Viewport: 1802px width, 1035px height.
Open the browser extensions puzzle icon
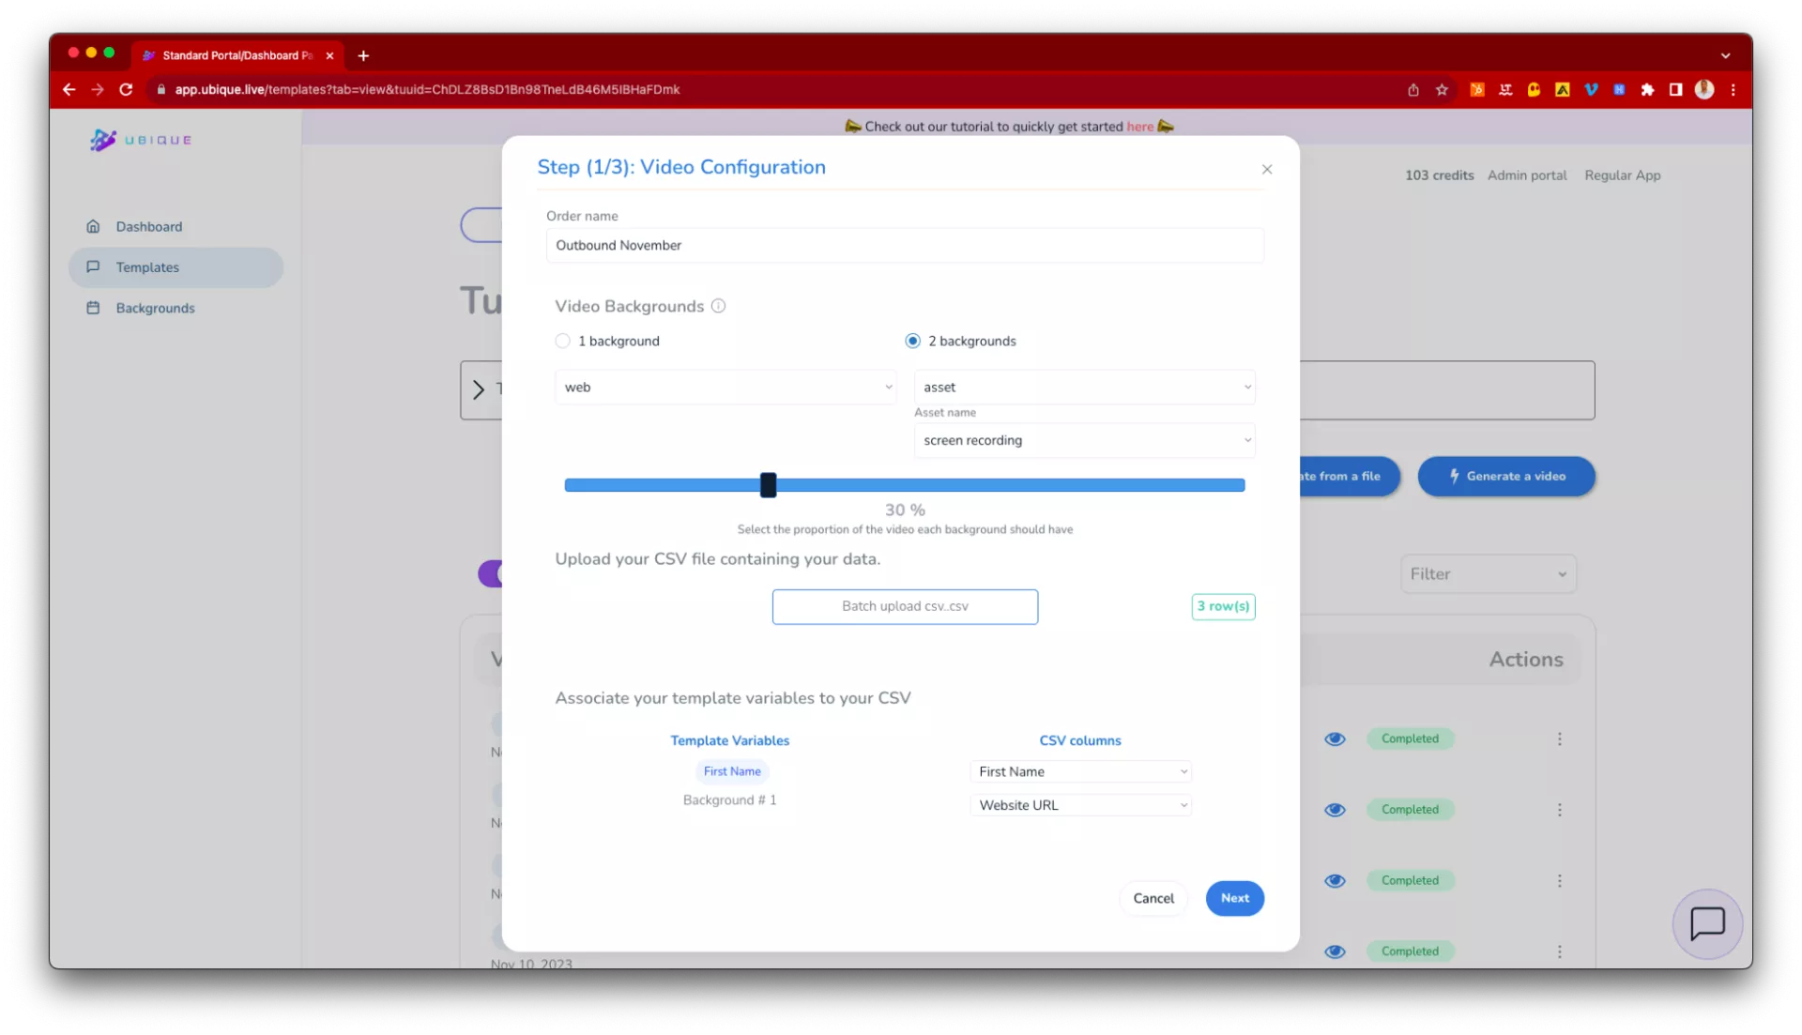point(1647,90)
